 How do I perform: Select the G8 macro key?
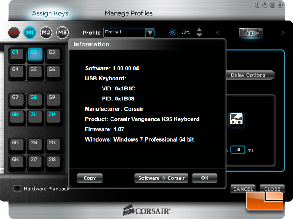[x=35, y=99]
